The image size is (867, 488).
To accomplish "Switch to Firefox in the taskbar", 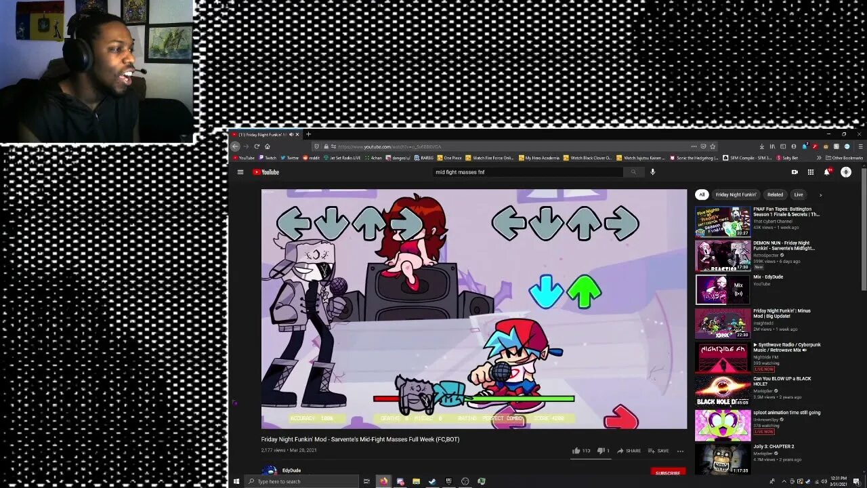I will [x=384, y=481].
